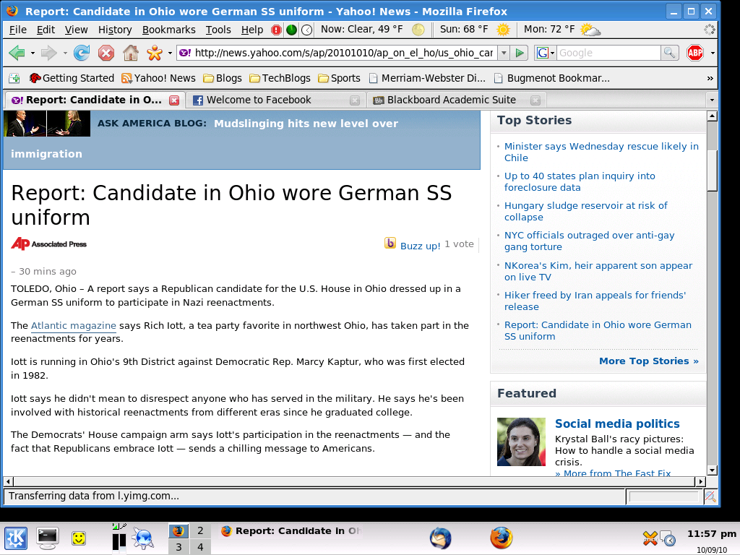Launch Thunderbird from the panel

point(440,538)
